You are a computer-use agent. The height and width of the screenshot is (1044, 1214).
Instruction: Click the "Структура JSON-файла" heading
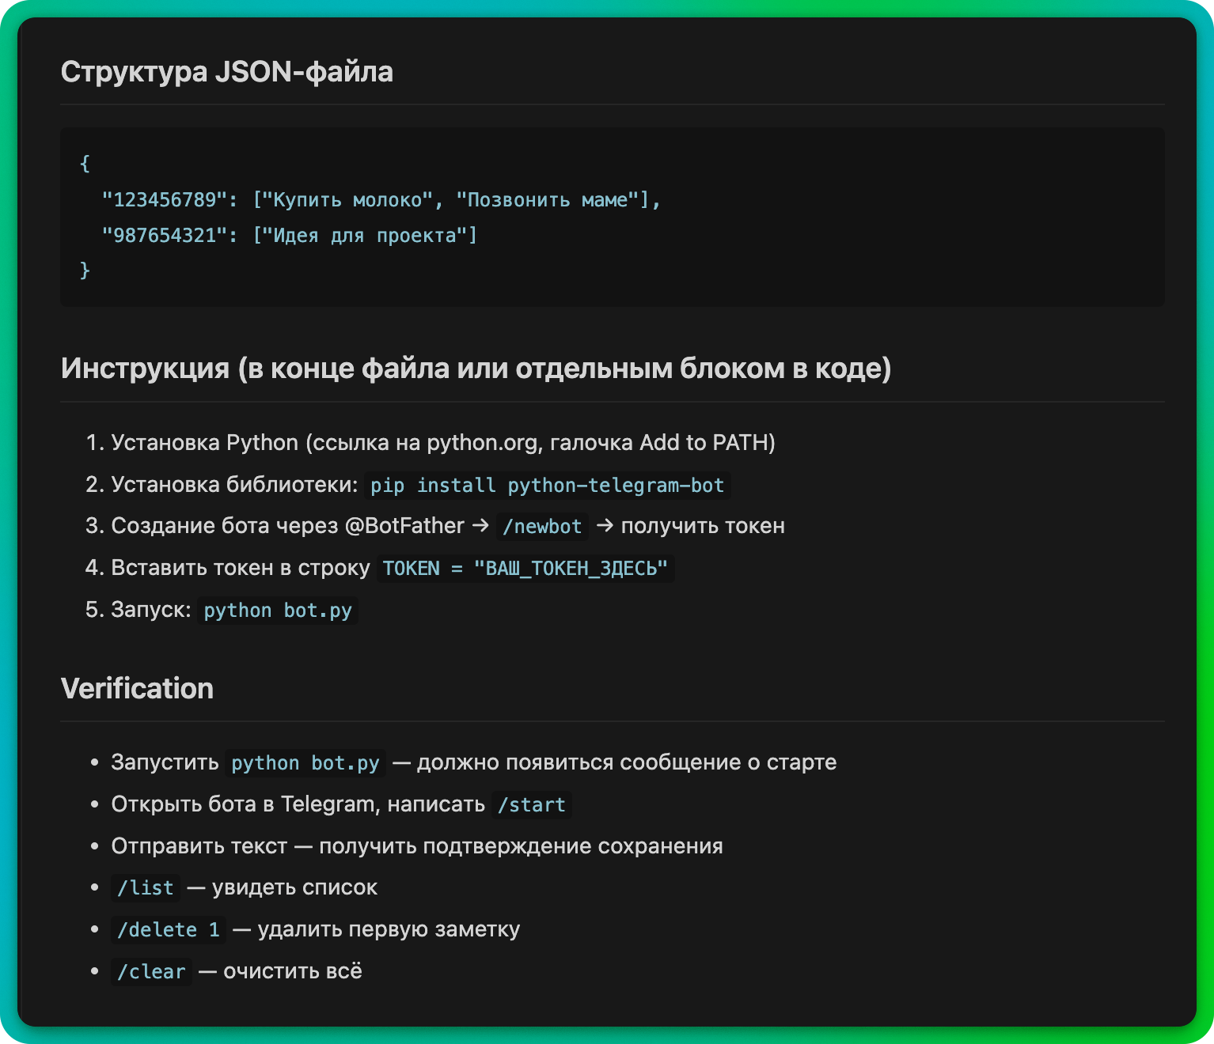coord(226,72)
